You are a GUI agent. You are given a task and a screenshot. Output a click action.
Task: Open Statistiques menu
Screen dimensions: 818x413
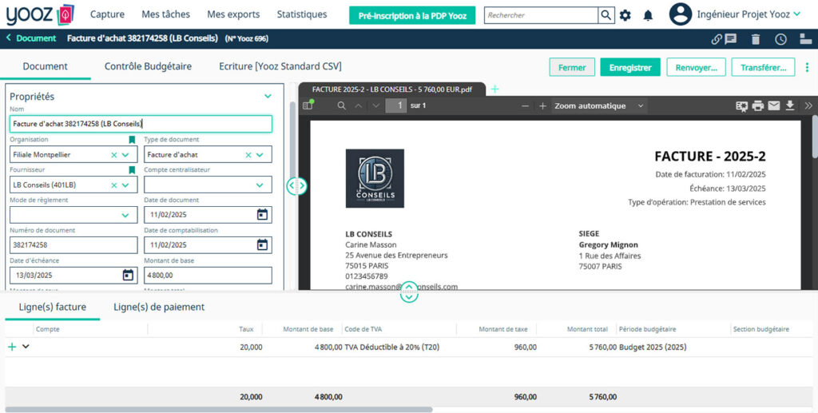click(301, 14)
